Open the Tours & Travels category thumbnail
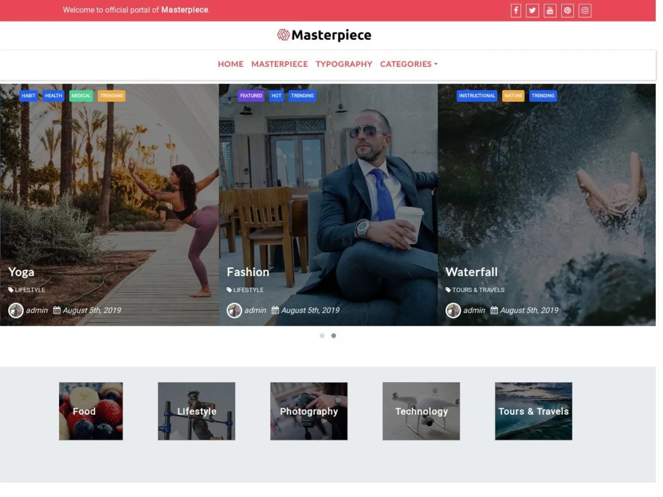This screenshot has height=497, width=663. (534, 411)
